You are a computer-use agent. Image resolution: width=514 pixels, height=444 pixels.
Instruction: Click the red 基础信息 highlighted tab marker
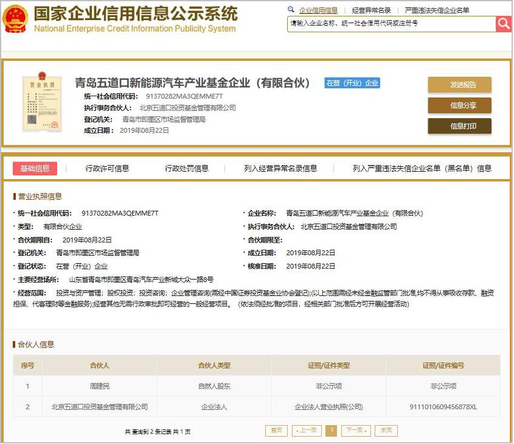pos(35,169)
